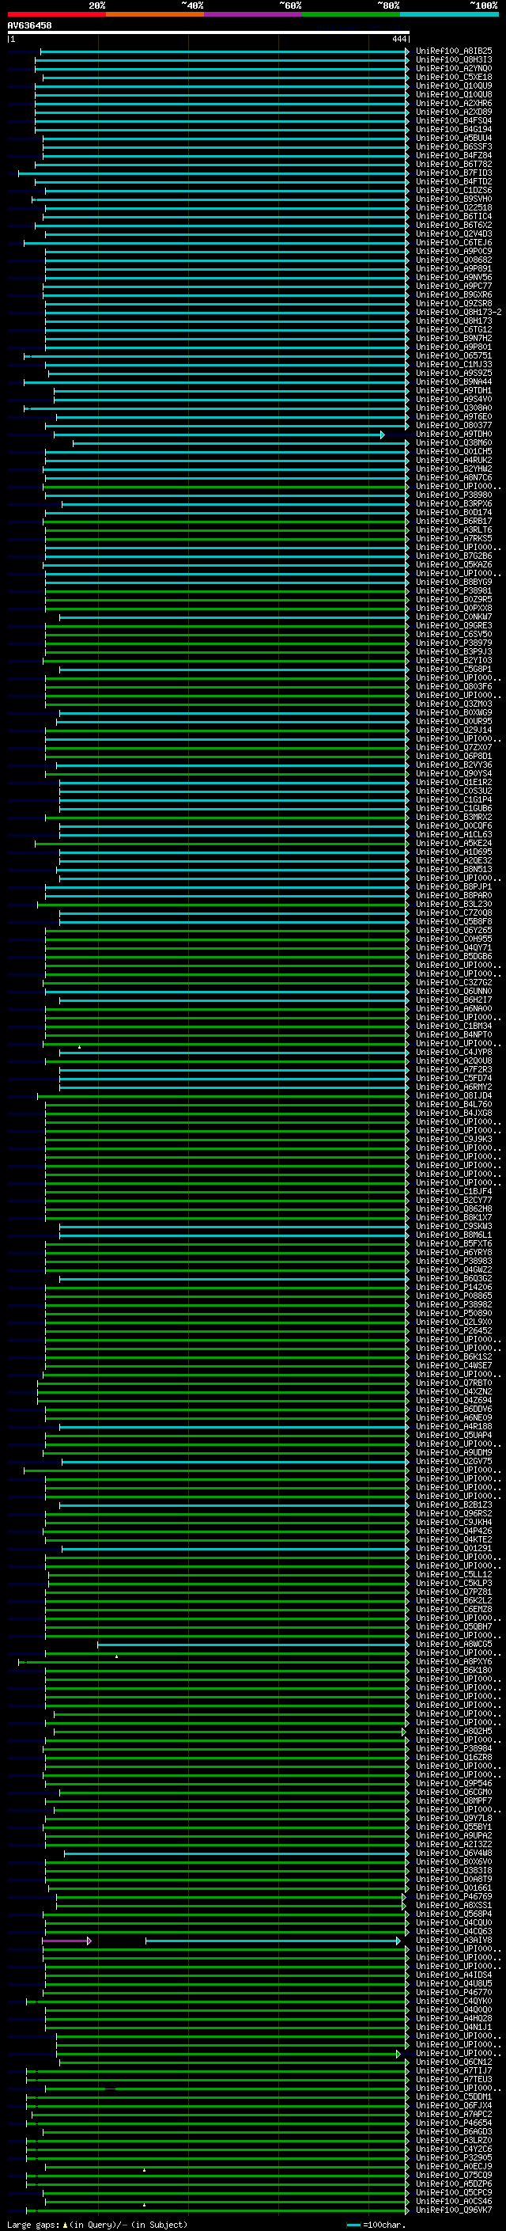Screen dimensions: 506x2231
Task: Click hit label UniRef100_P46654
Action: [x=453, y=2123]
